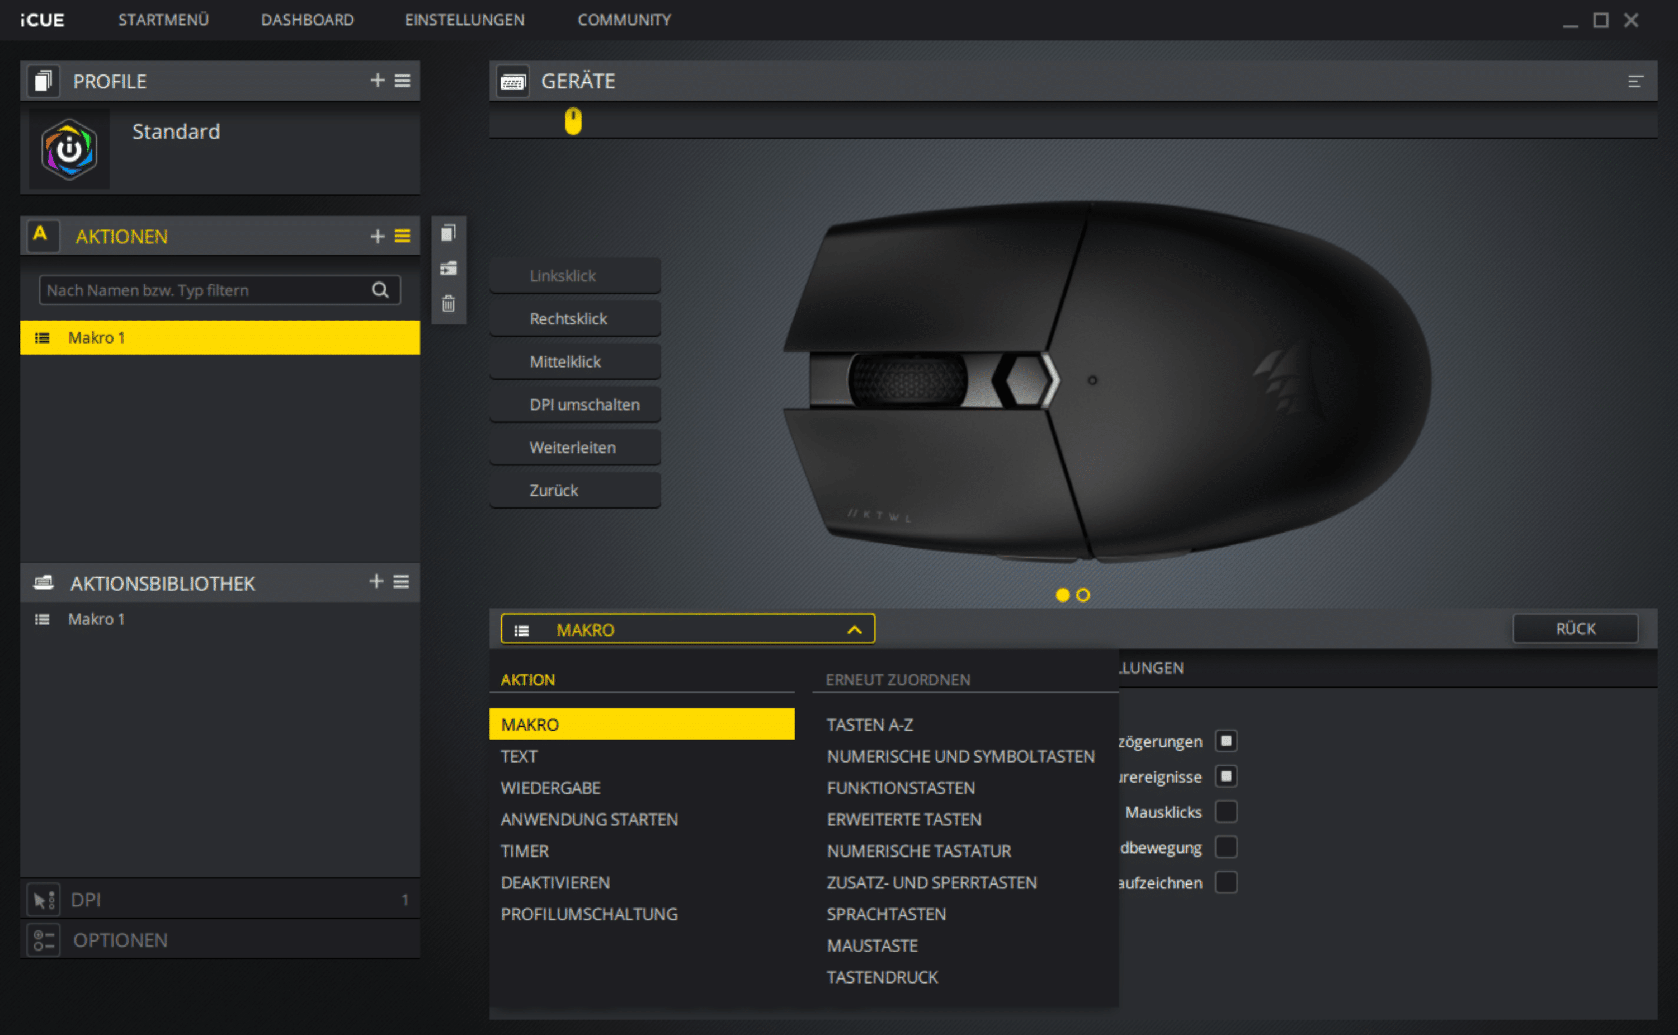
Task: Click the trash icon to delete action
Action: point(448,303)
